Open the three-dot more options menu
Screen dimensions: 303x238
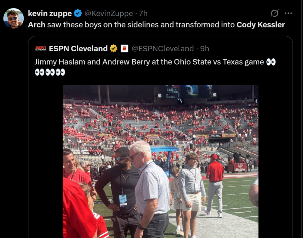click(288, 13)
